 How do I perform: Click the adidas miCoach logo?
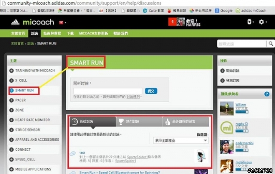click(33, 22)
